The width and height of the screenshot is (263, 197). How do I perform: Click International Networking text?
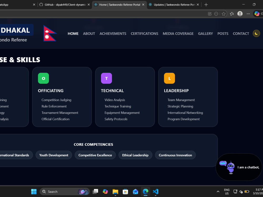coord(185,113)
